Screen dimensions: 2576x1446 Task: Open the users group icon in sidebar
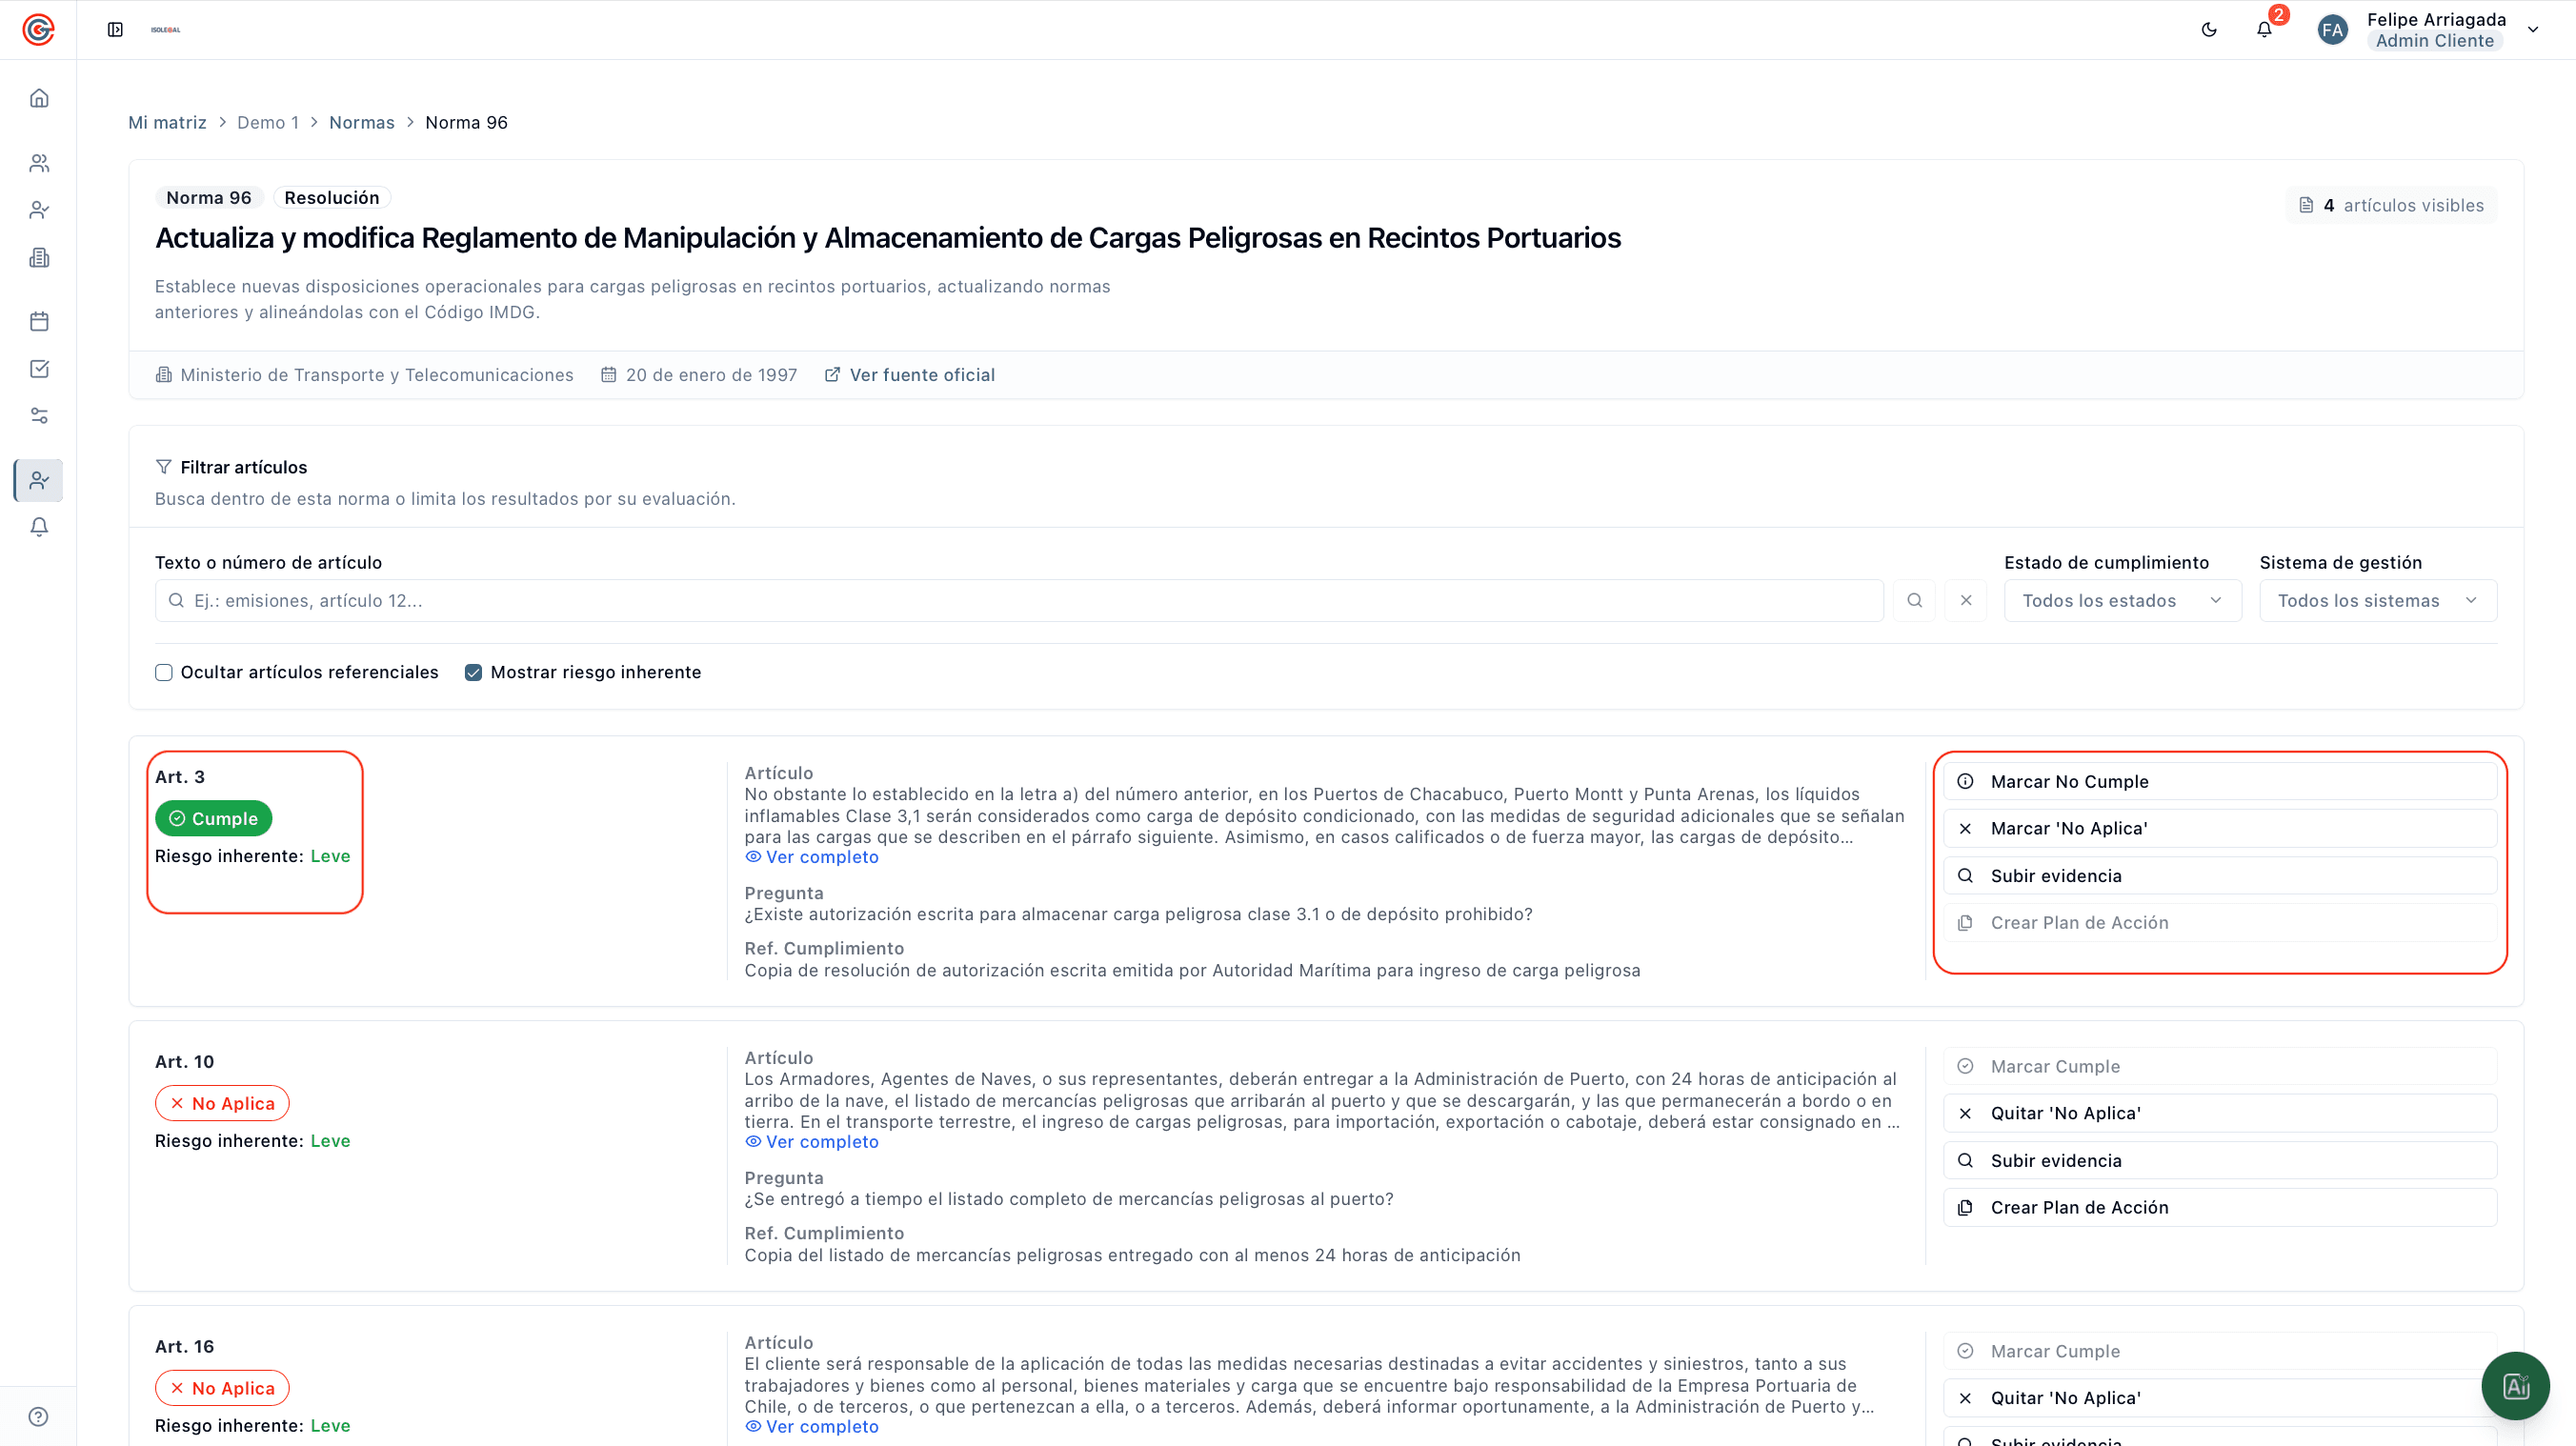39,162
